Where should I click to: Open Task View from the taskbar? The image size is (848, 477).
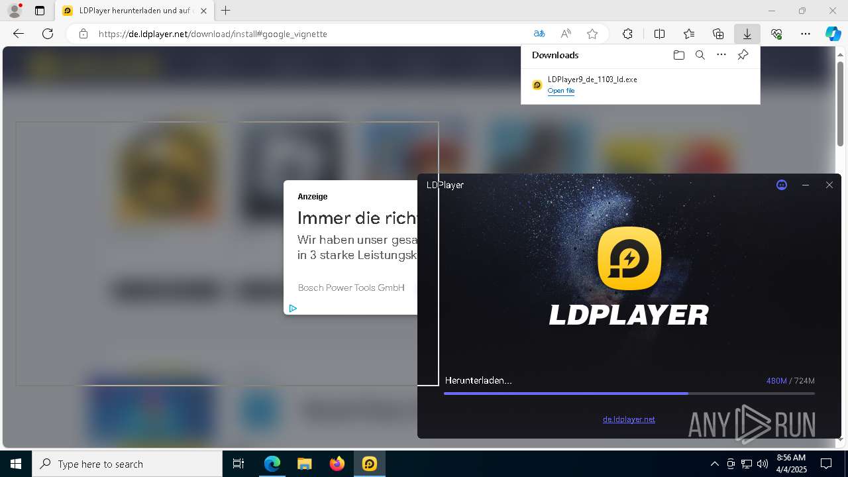click(x=238, y=464)
